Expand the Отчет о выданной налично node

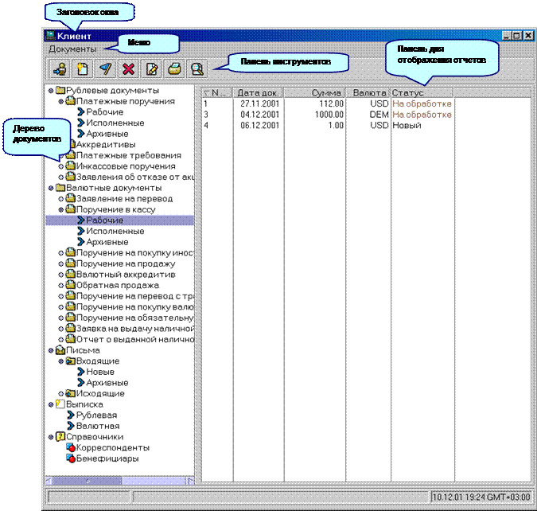click(61, 340)
